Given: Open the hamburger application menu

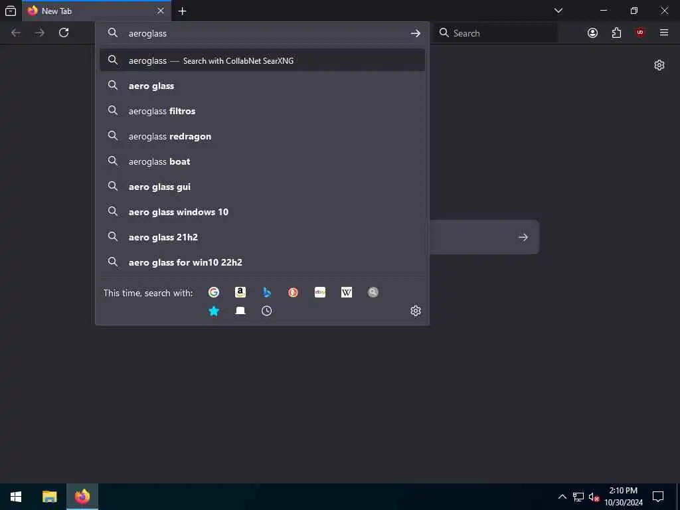Looking at the screenshot, I should coord(664,33).
